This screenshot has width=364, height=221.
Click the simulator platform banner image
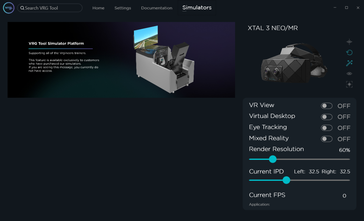tap(121, 60)
